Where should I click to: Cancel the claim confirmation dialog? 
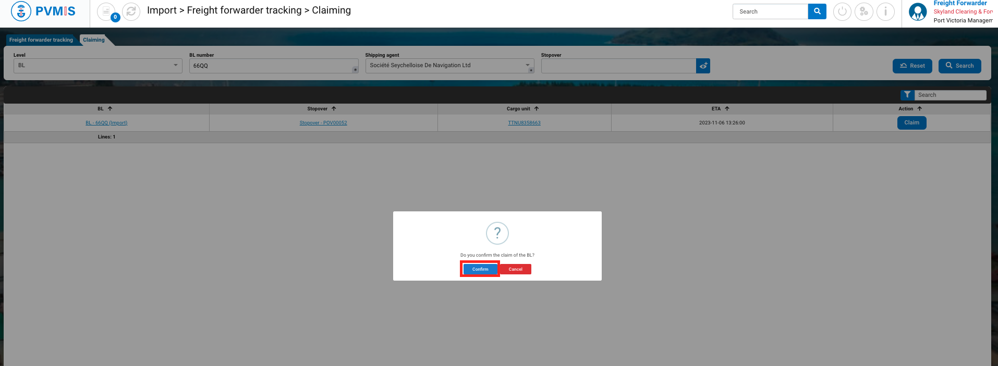tap(515, 269)
